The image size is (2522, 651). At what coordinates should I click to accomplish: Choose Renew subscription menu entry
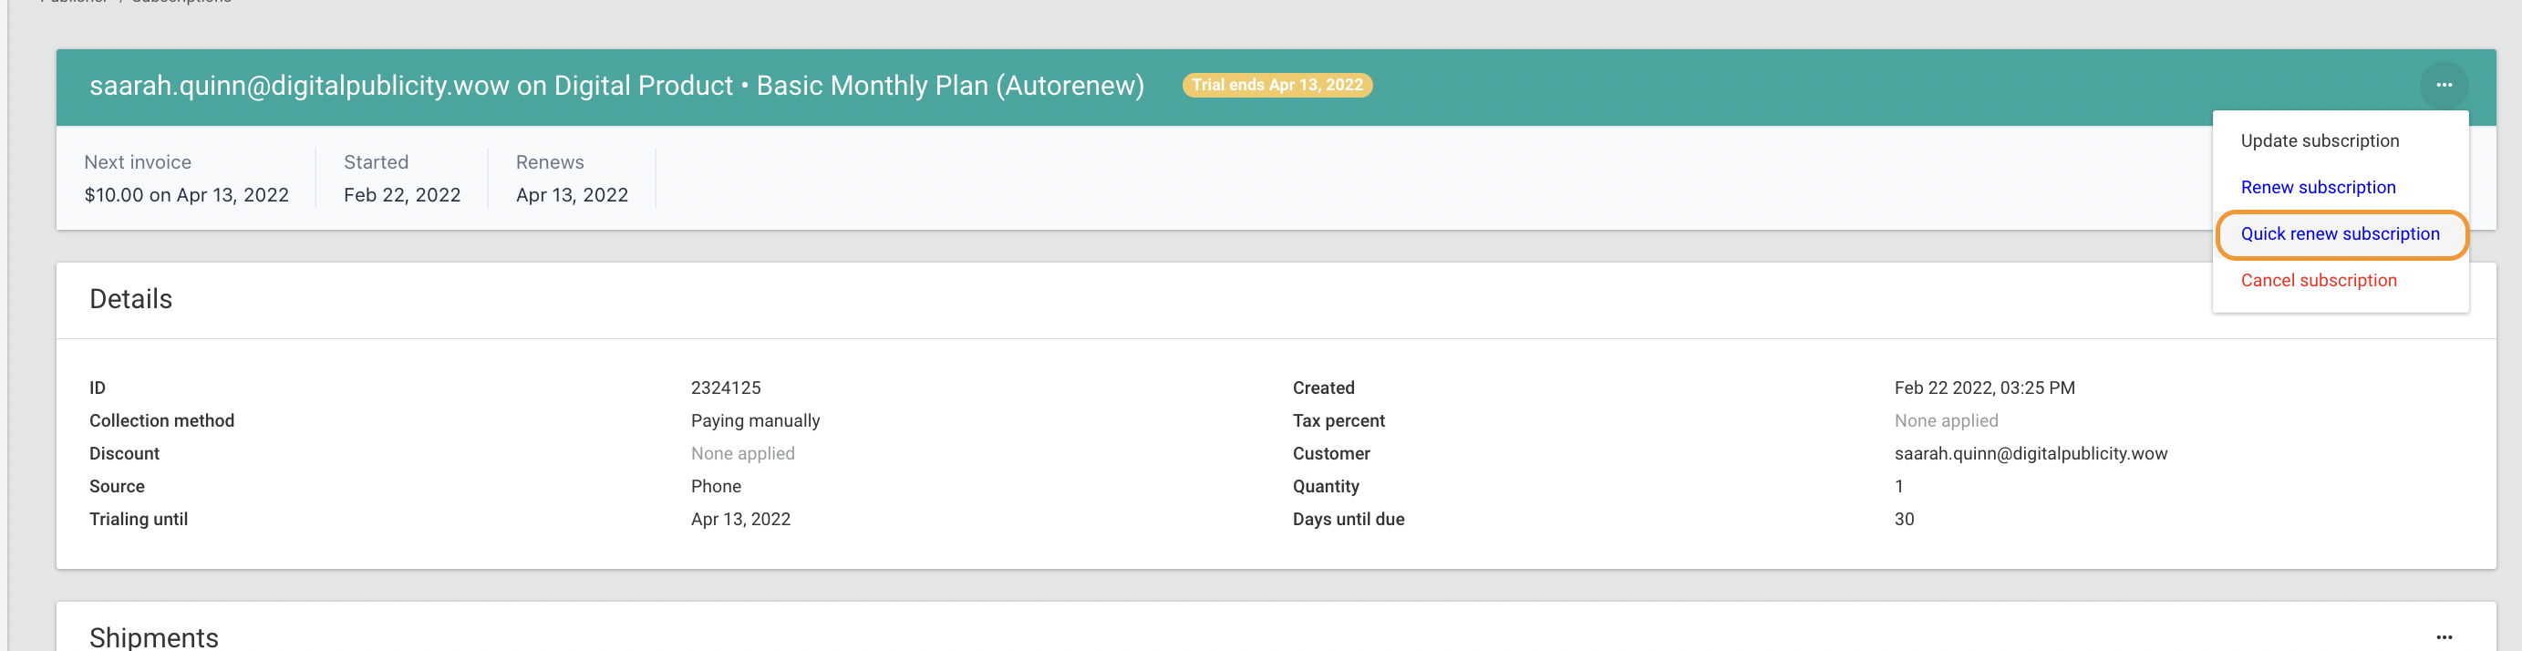coord(2318,187)
